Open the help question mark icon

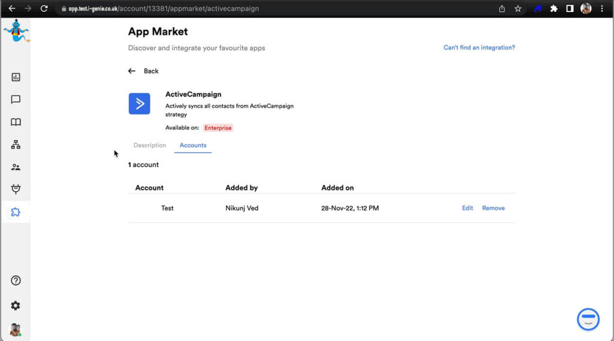coord(16,281)
